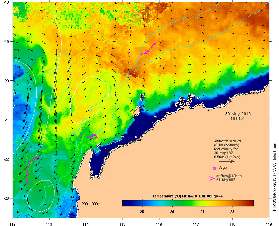279x226 pixels.
Task: Click the latitude axis label -18
Action: (6, 2)
